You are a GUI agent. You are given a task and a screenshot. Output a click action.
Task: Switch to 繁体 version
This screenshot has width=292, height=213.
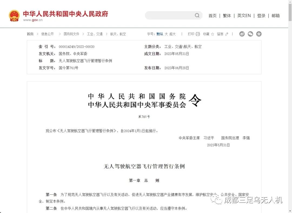pos(227,16)
